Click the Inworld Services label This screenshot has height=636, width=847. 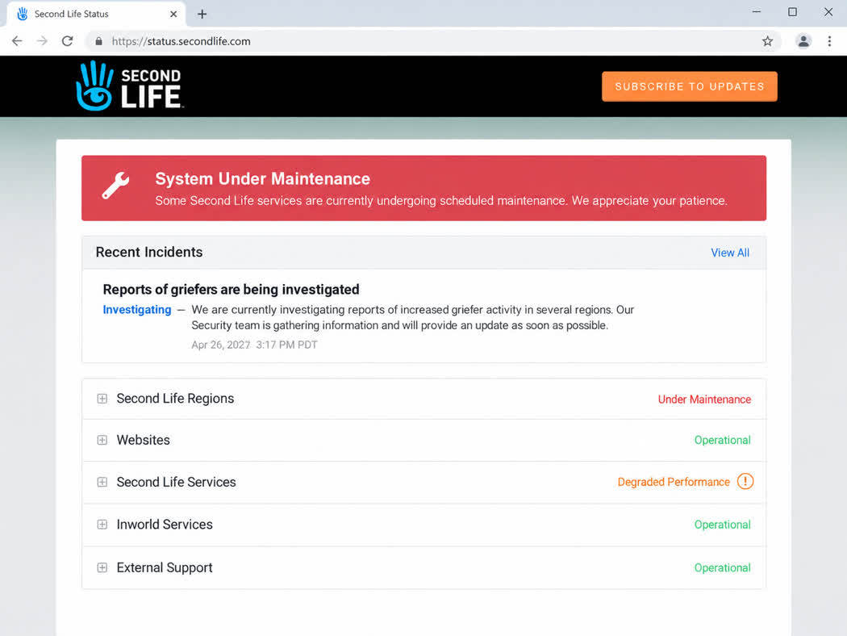[x=165, y=524]
